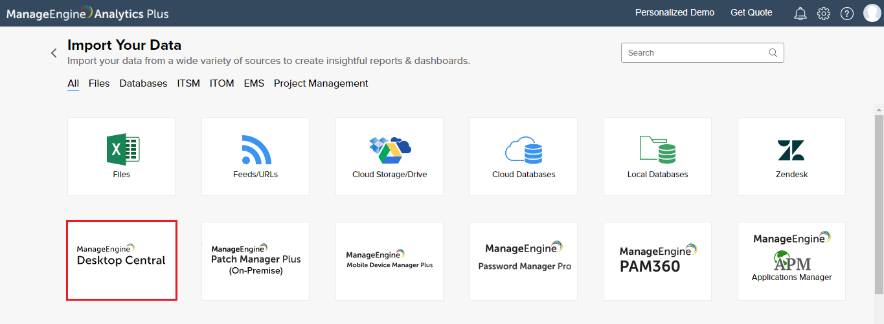
Task: Choose the Cloud Databases tile
Action: (523, 157)
